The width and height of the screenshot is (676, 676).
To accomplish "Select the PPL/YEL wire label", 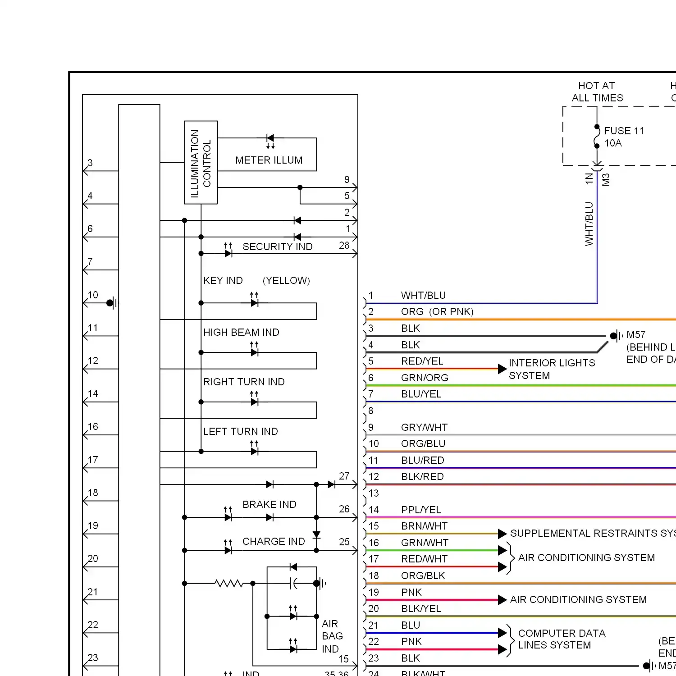I will point(421,510).
